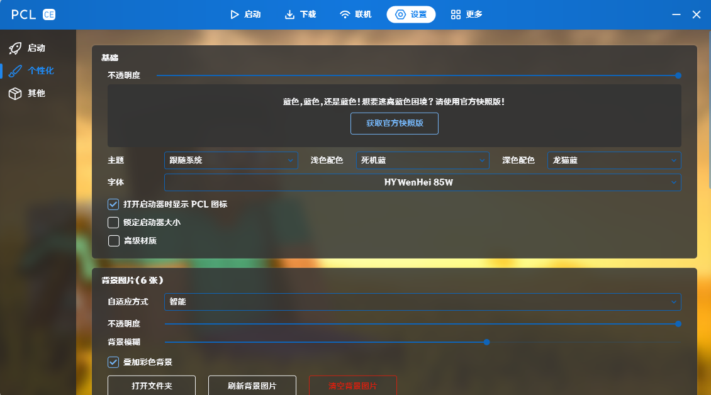Screen dimensions: 711x395
Task: Expand the 自适应方式 dropdown set to 智能
Action: point(422,301)
